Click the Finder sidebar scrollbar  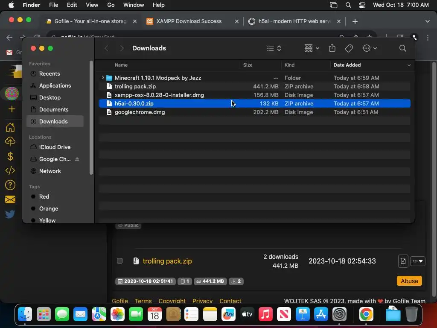pyautogui.click(x=91, y=118)
